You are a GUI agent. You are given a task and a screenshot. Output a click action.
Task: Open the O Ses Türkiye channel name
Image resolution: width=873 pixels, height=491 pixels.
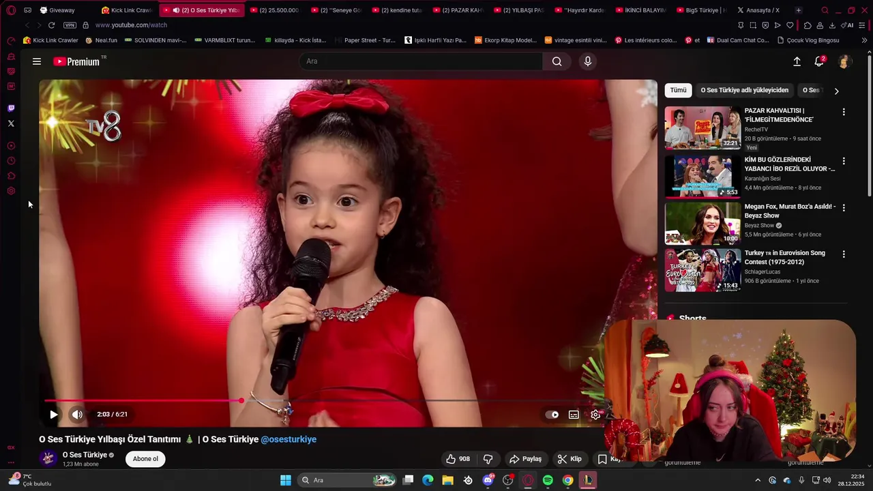(x=85, y=455)
